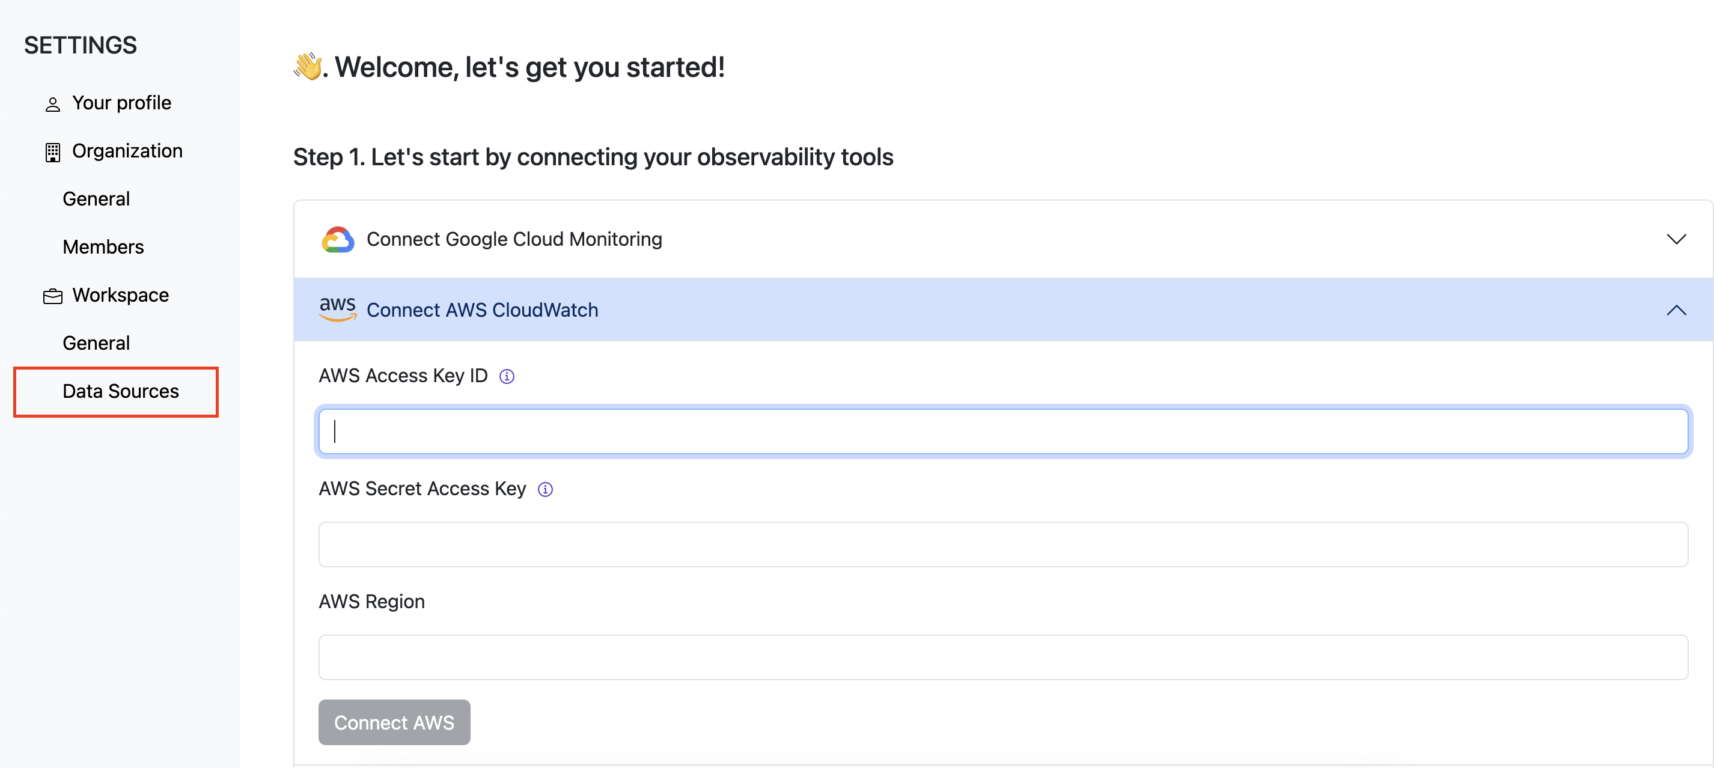Viewport: 1714px width, 768px height.
Task: Collapse the AWS CloudWatch section chevron
Action: point(1676,310)
